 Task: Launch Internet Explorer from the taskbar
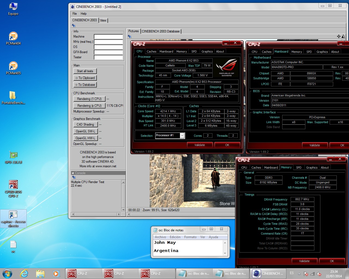tap(24, 274)
